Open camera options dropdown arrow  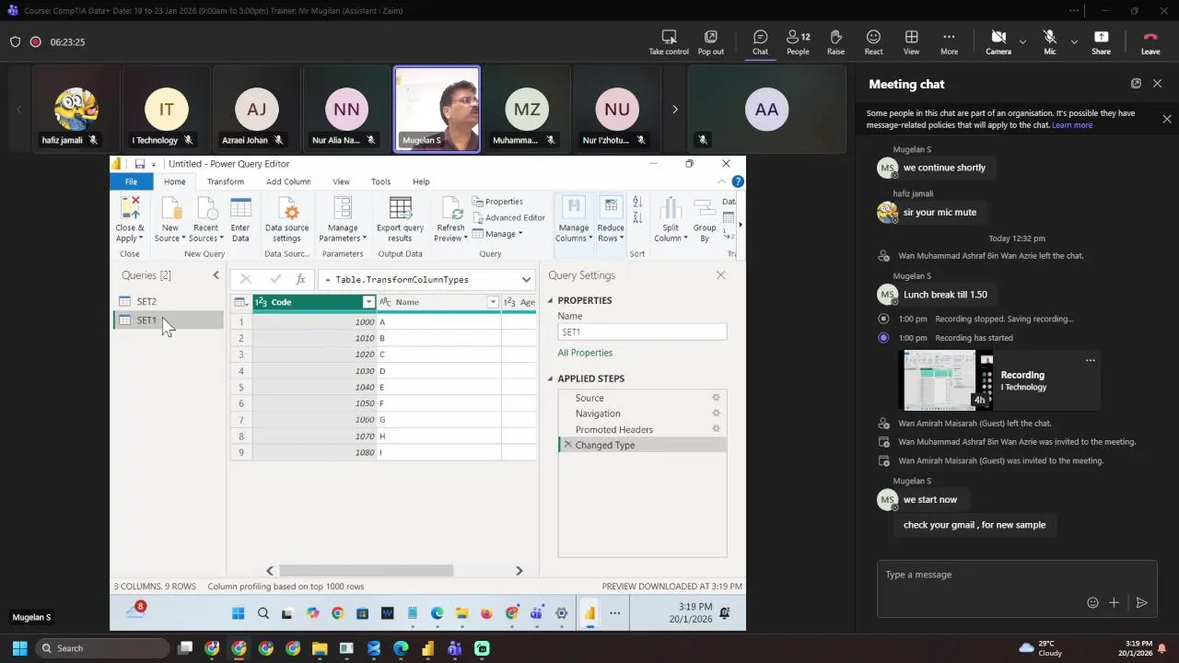1022,41
